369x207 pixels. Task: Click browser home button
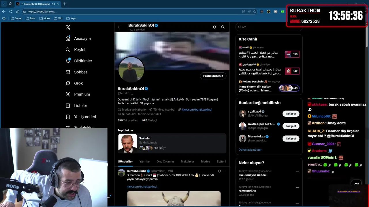(18, 11)
